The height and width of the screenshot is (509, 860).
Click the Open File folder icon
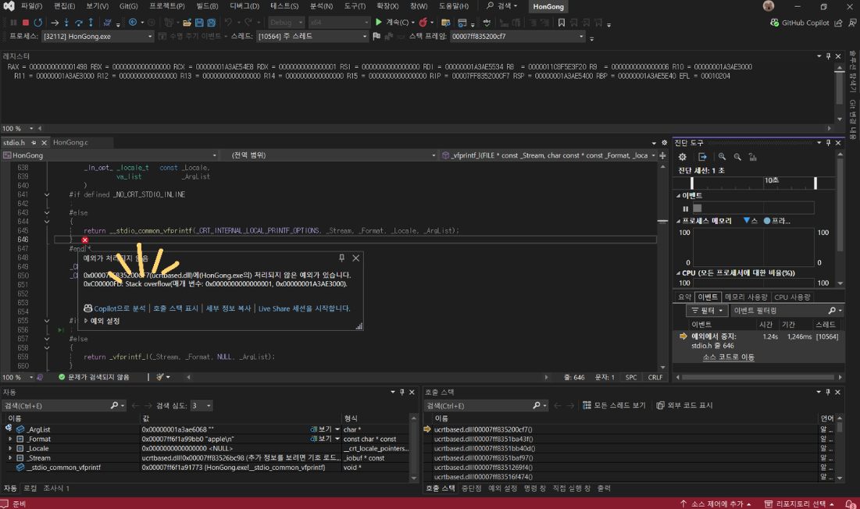point(187,23)
